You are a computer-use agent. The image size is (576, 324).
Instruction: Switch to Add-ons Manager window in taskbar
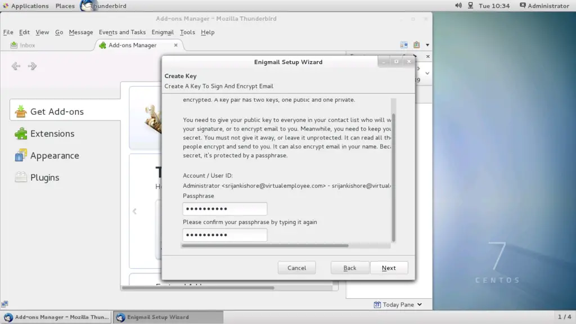click(x=57, y=317)
